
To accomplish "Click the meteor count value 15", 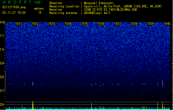I will pyautogui.click(x=40, y=13).
